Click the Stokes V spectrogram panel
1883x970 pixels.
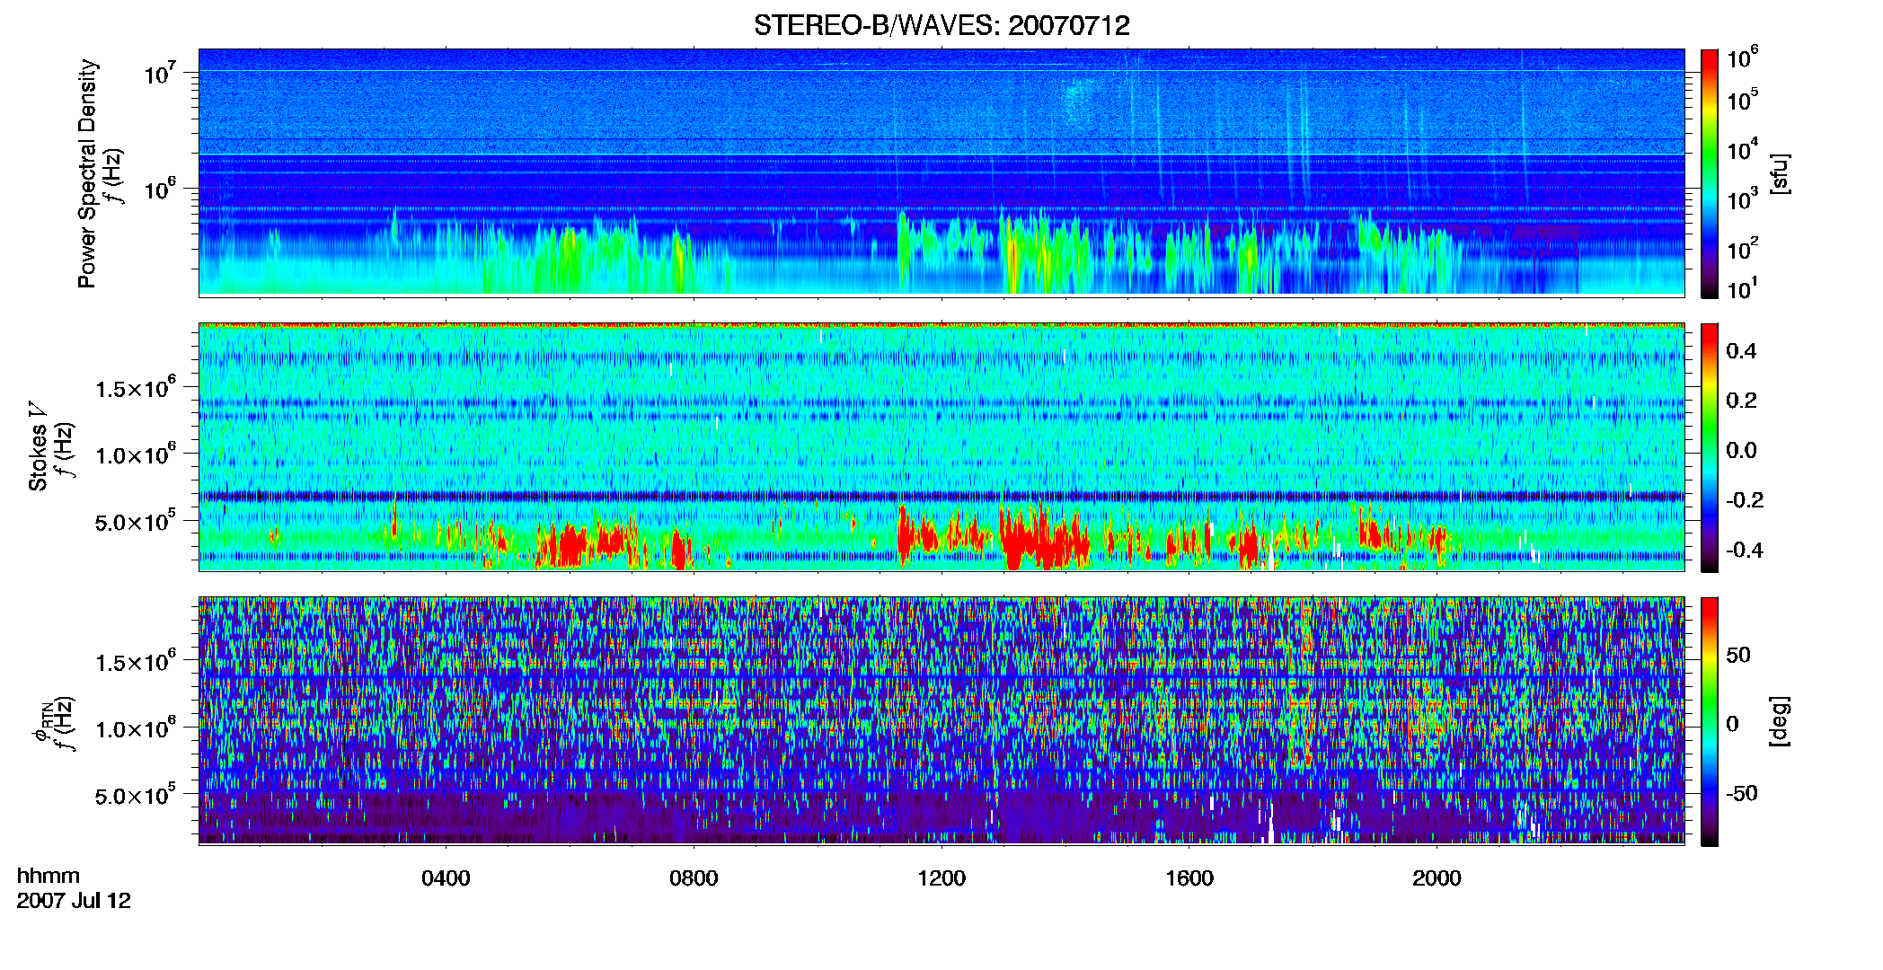click(x=941, y=447)
